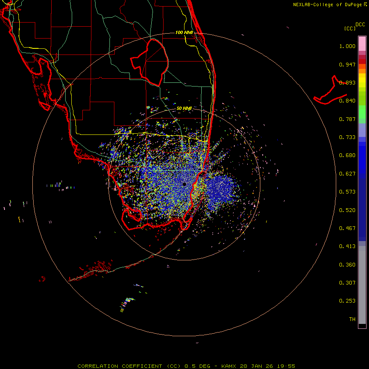Click the 100 NMI range ring label
The image size is (369, 369).
coord(184,32)
